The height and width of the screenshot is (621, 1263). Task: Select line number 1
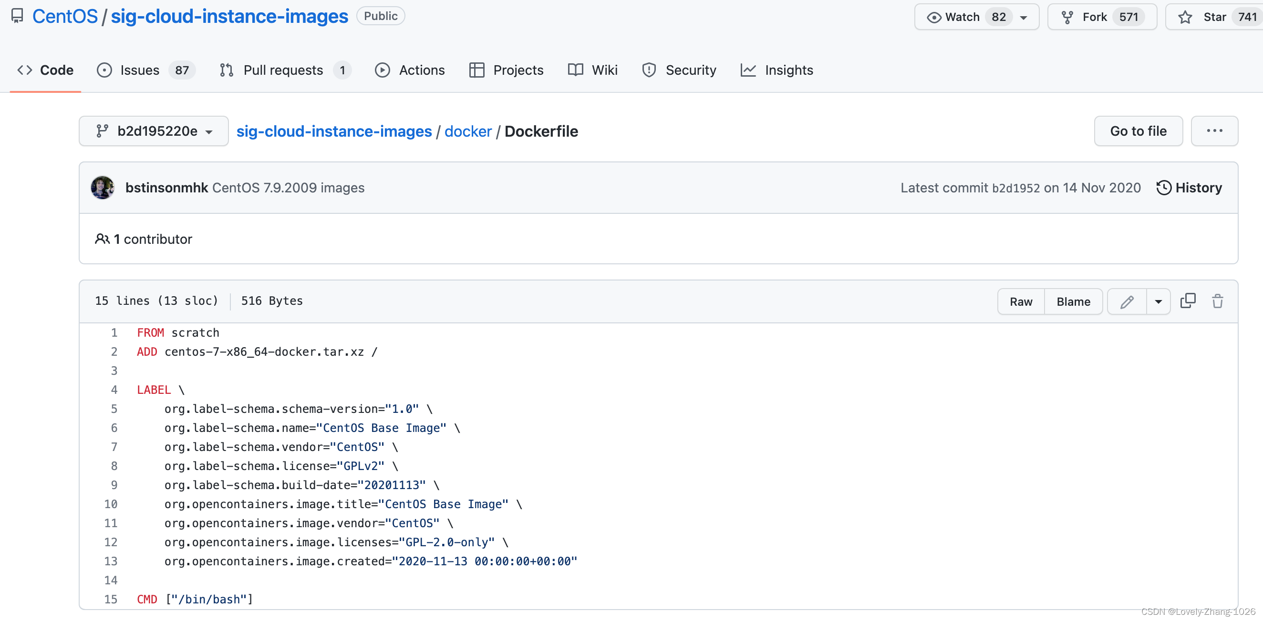[114, 333]
